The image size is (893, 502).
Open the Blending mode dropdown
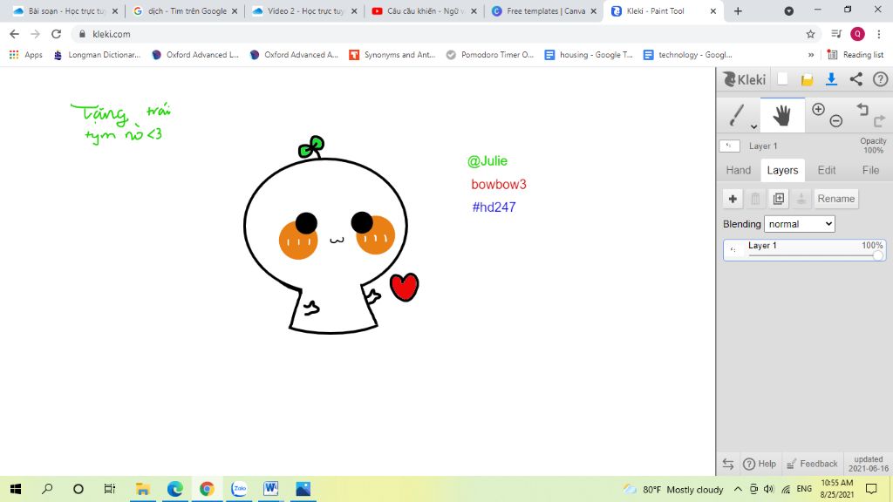(800, 224)
